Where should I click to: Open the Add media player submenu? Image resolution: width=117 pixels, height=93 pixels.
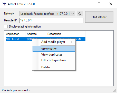(54, 42)
